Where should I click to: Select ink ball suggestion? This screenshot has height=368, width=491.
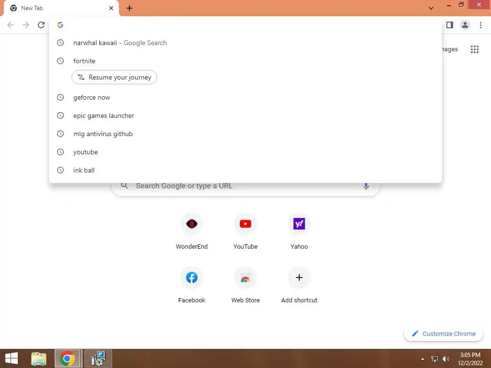coord(245,170)
